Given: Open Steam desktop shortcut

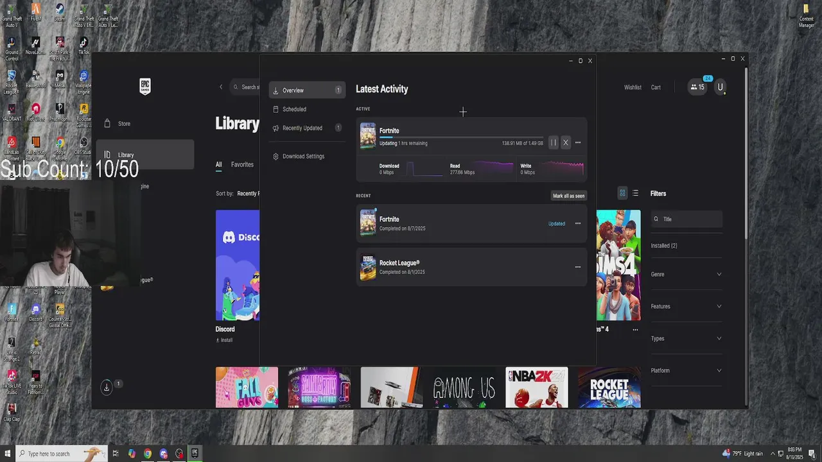Looking at the screenshot, I should [x=59, y=13].
